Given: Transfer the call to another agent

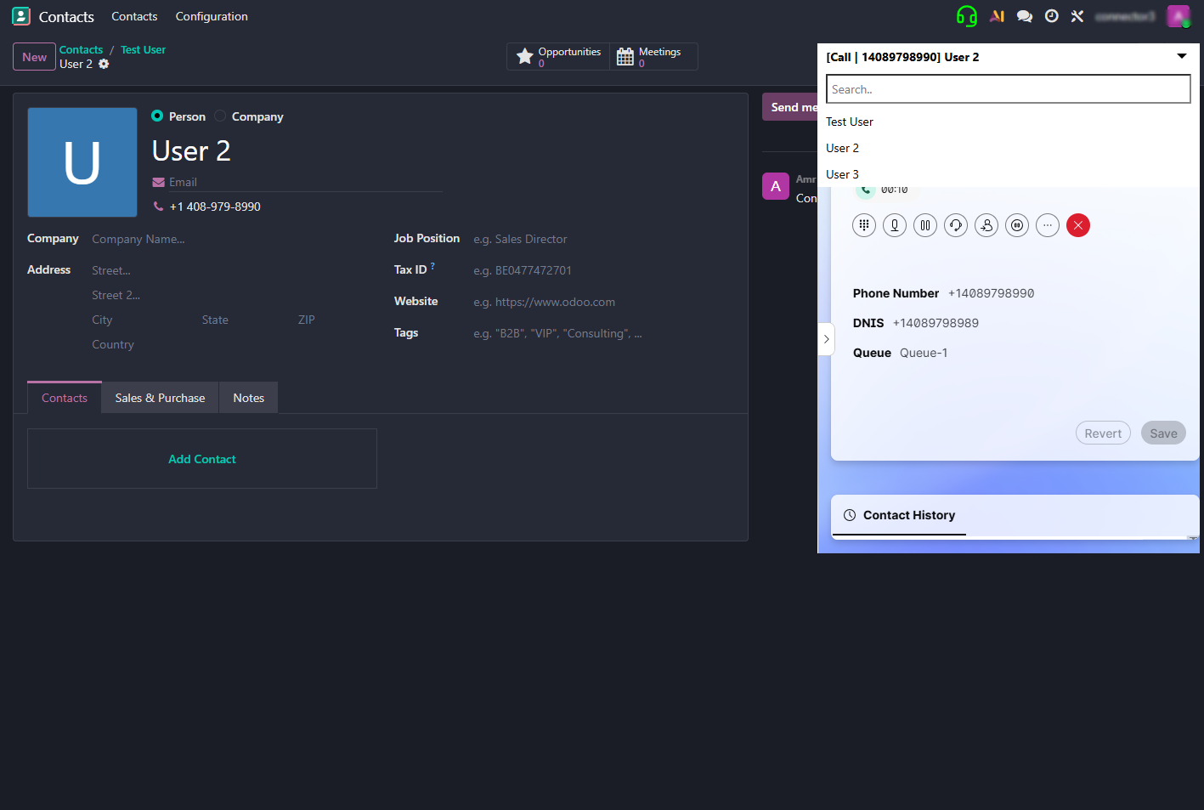Looking at the screenshot, I should [986, 225].
